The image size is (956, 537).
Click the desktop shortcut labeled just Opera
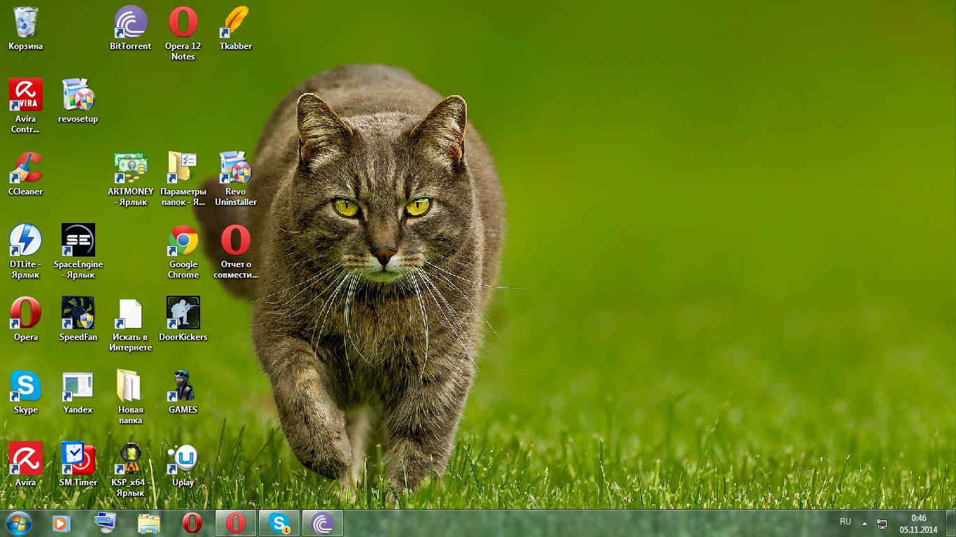pos(26,320)
